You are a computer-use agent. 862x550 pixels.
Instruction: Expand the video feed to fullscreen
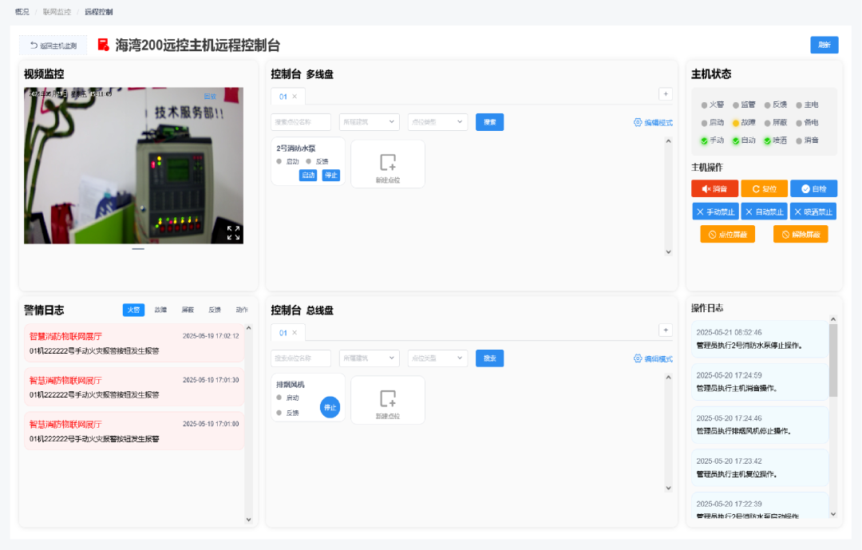coord(232,231)
